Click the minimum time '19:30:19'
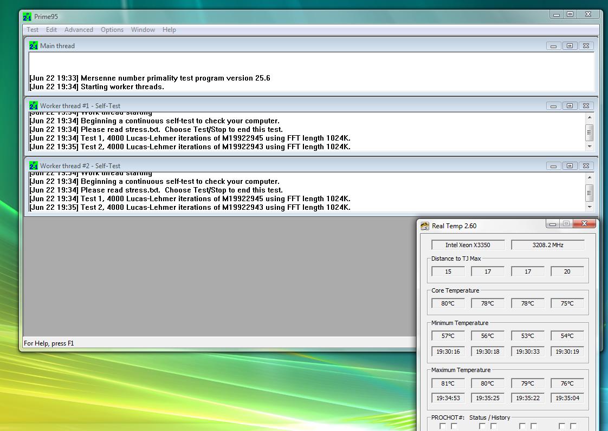 tap(567, 352)
